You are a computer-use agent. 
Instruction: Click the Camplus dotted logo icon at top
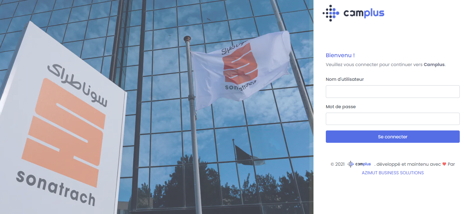click(331, 13)
